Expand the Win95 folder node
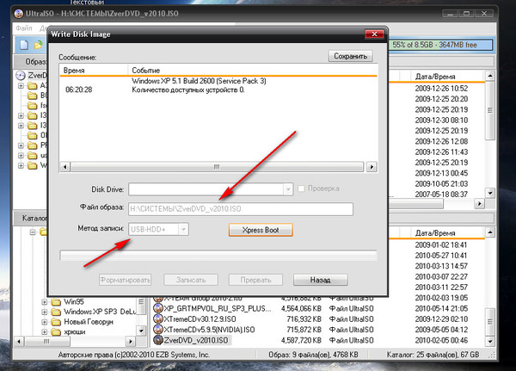Screen dimensions: 516x371 45,302
